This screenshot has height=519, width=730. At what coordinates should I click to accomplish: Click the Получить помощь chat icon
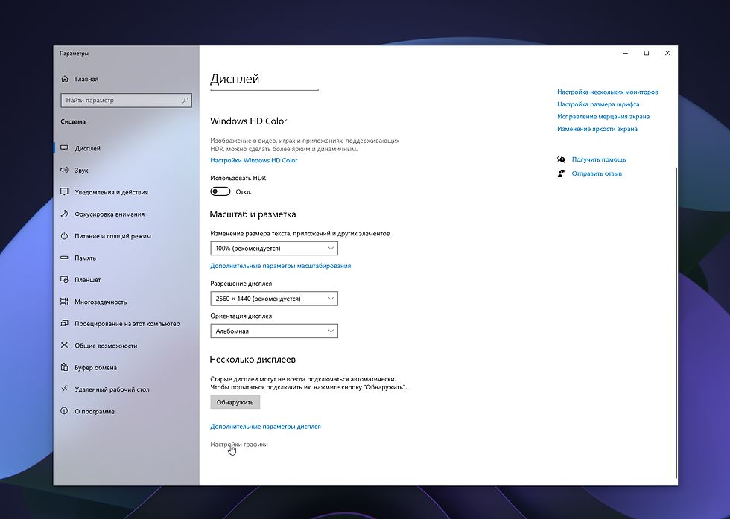point(561,159)
